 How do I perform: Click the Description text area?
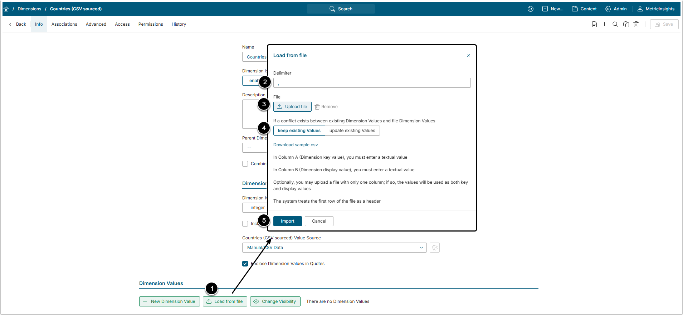click(255, 114)
